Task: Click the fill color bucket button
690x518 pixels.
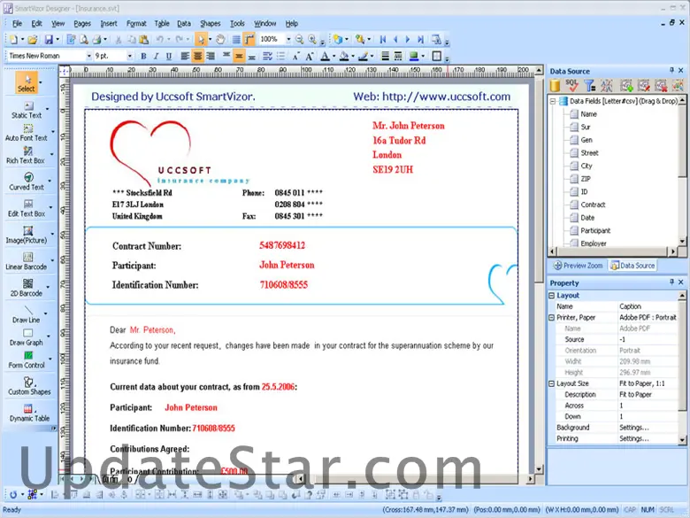Action: [344, 56]
